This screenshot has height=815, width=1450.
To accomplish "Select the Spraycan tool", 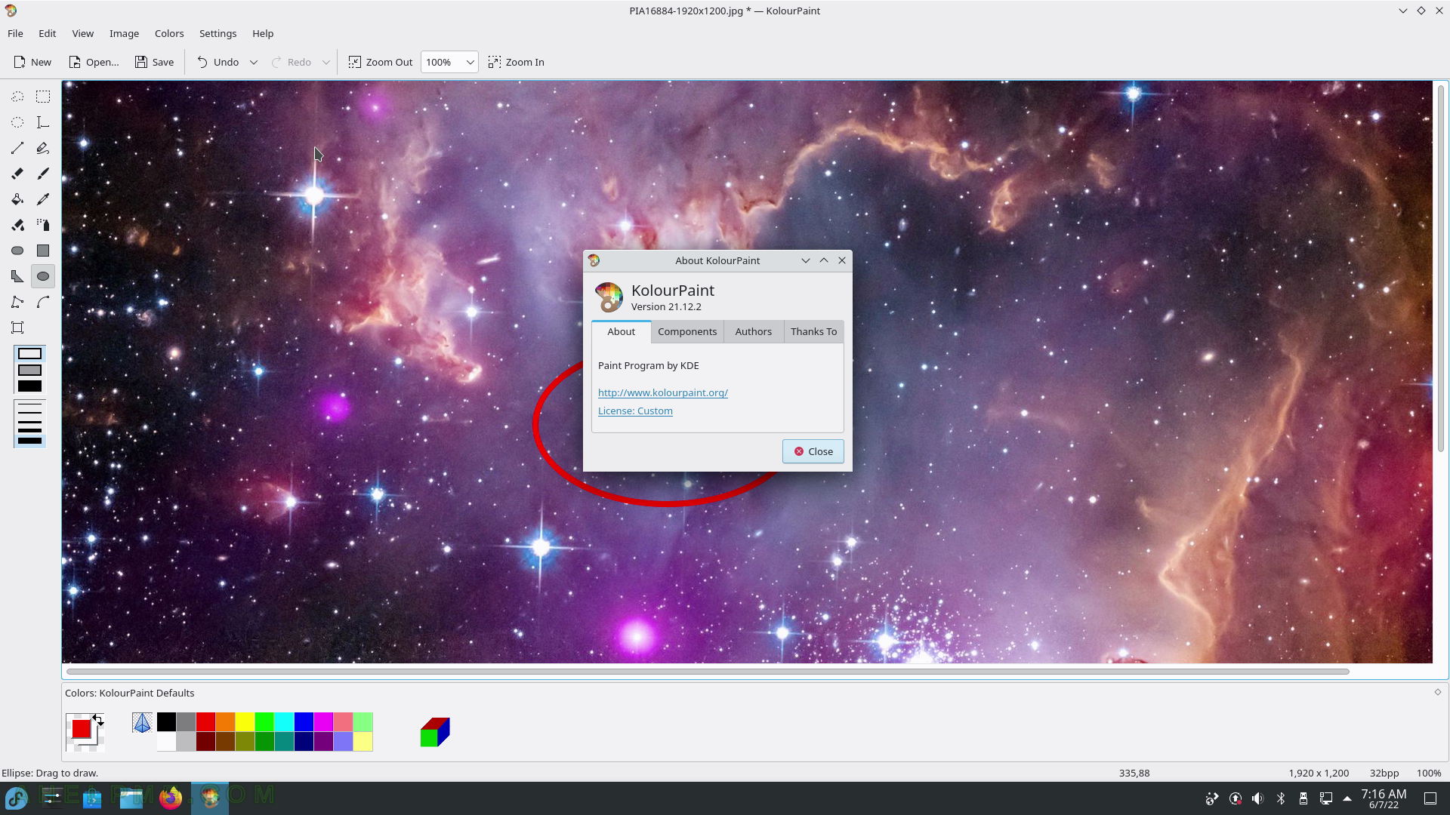I will (43, 225).
